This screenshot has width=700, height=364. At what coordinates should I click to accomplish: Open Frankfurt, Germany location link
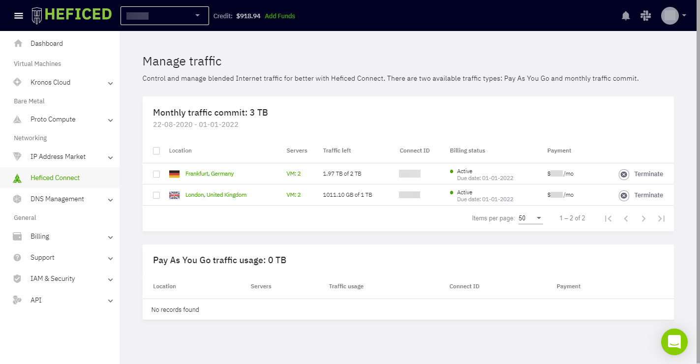210,174
